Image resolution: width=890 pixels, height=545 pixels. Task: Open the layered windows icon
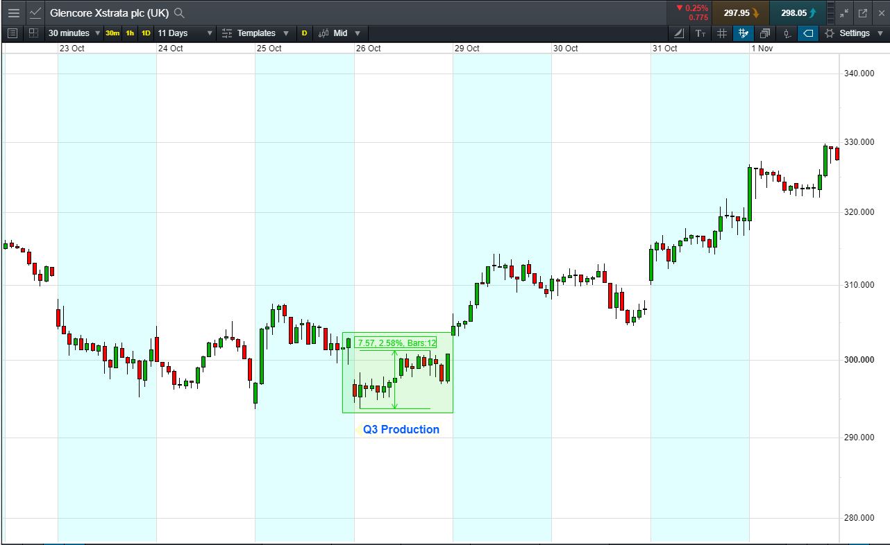(x=764, y=33)
